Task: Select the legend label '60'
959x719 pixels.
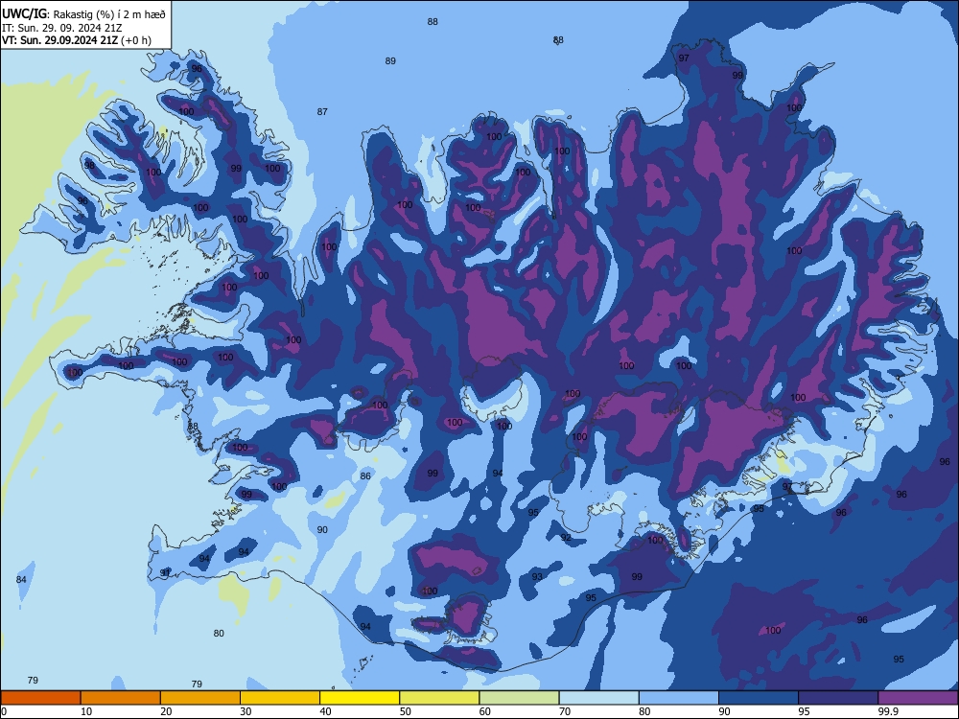Action: coord(485,711)
